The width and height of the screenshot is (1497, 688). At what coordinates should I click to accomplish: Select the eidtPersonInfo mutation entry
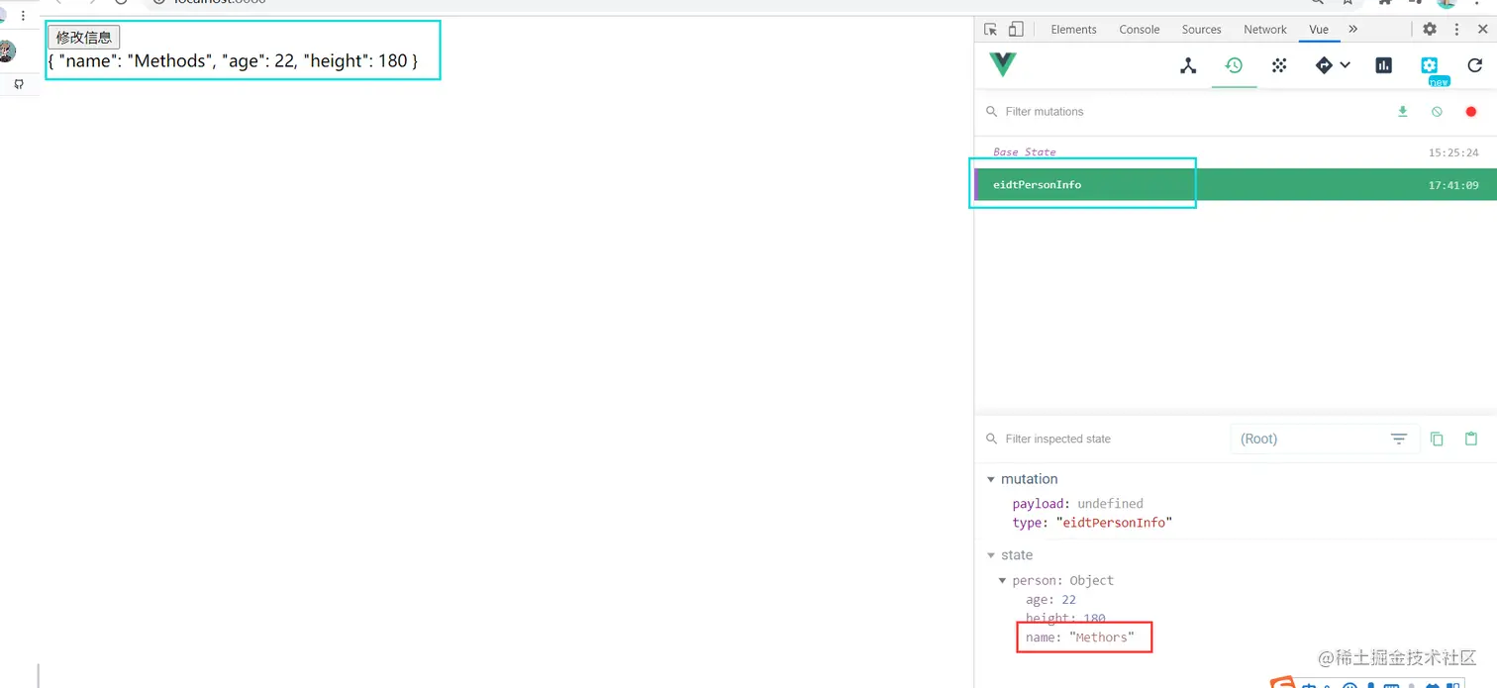pos(1236,185)
